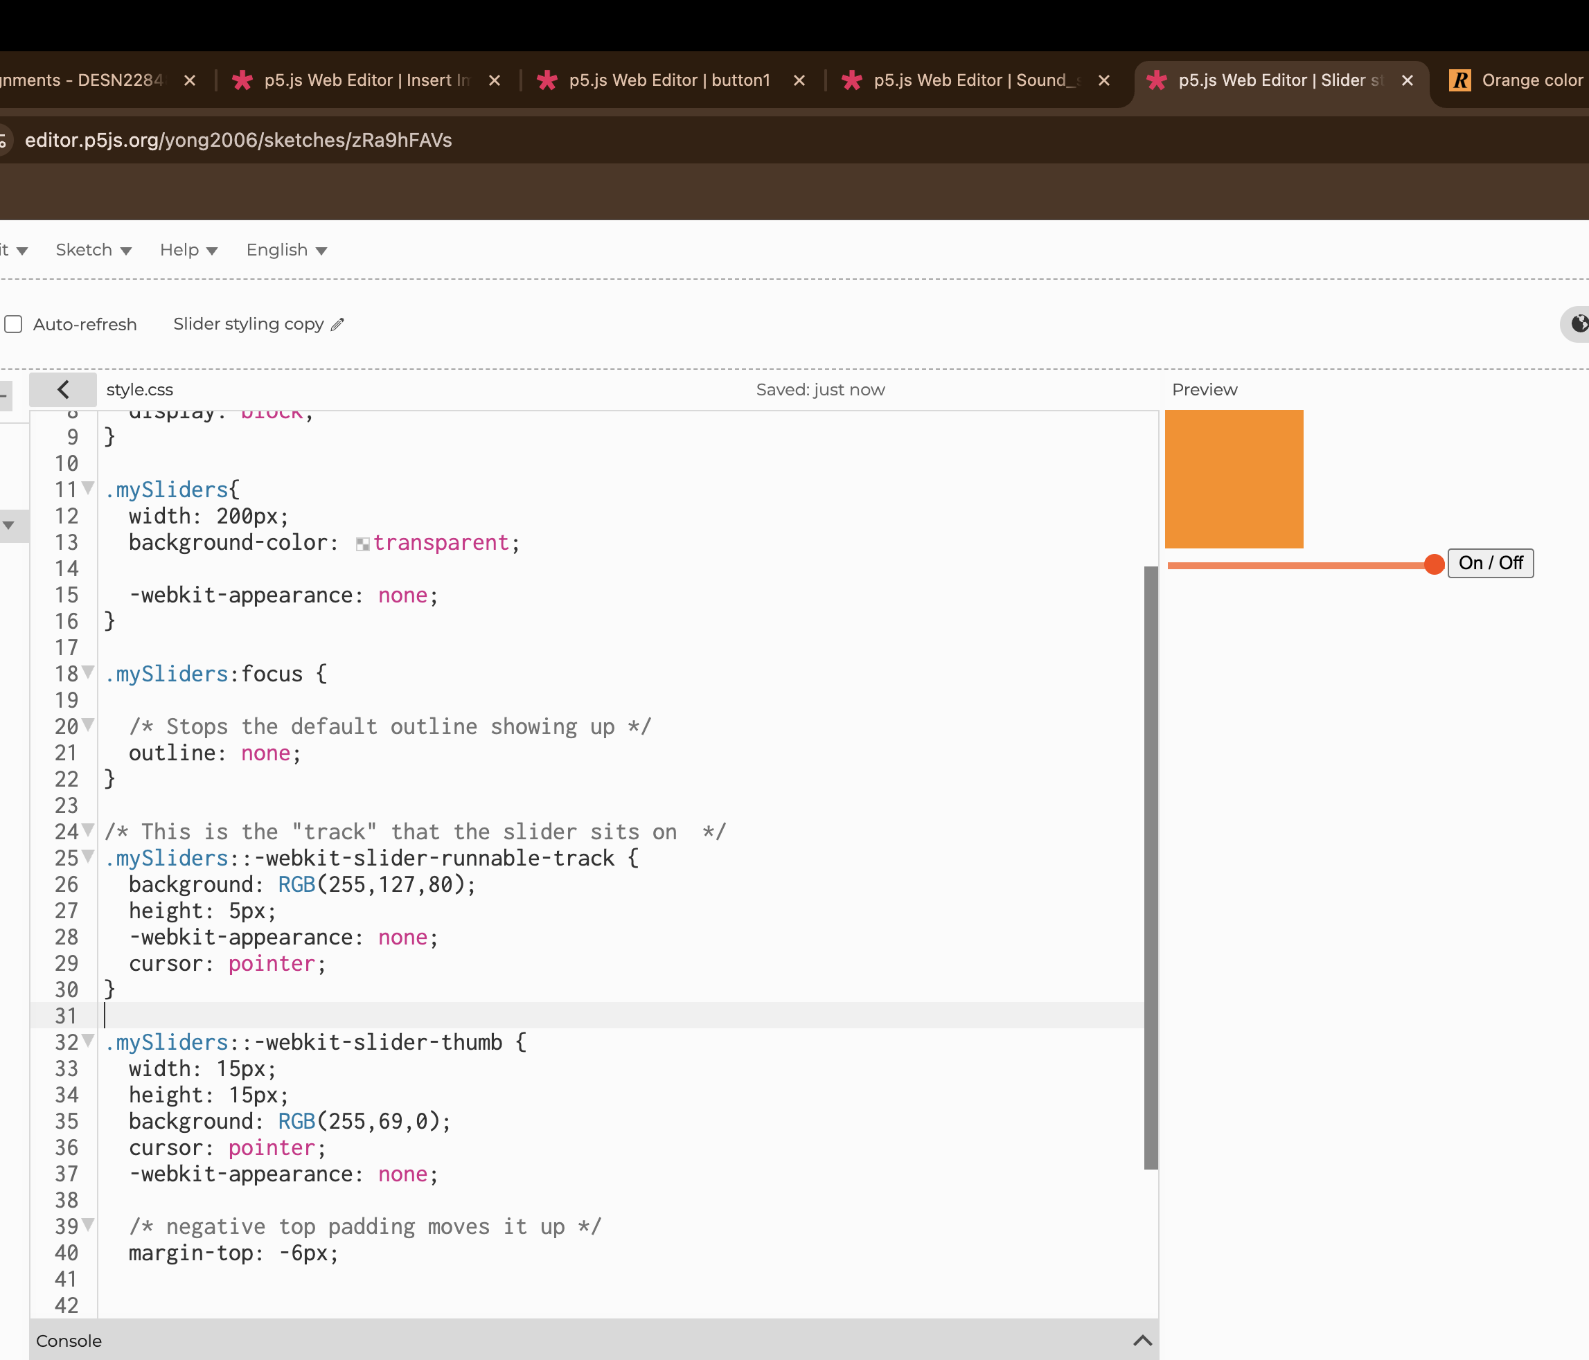Image resolution: width=1589 pixels, height=1360 pixels.
Task: Click the Console label
Action: click(69, 1341)
